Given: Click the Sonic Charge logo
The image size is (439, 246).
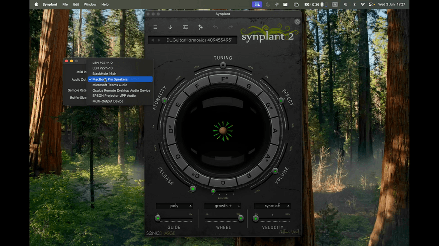Looking at the screenshot, I should coord(160,233).
